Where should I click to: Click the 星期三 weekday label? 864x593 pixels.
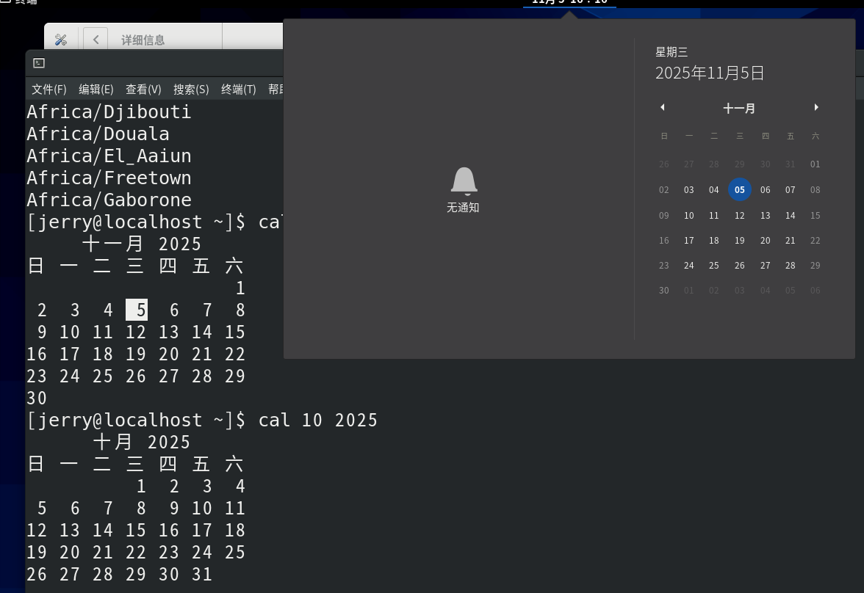[x=672, y=52]
